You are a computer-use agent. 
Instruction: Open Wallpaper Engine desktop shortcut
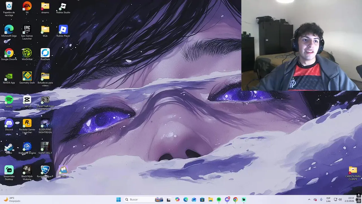click(x=27, y=148)
